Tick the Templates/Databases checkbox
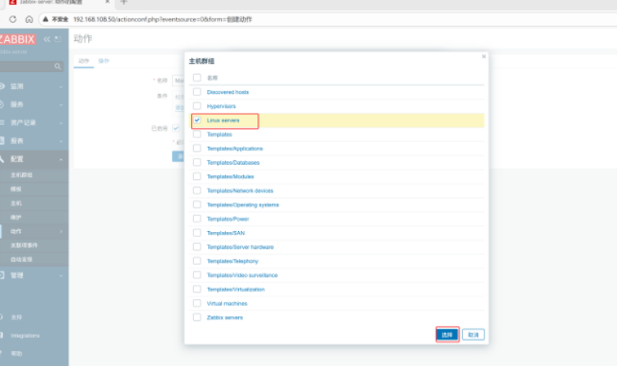The height and width of the screenshot is (366, 617). (x=197, y=162)
